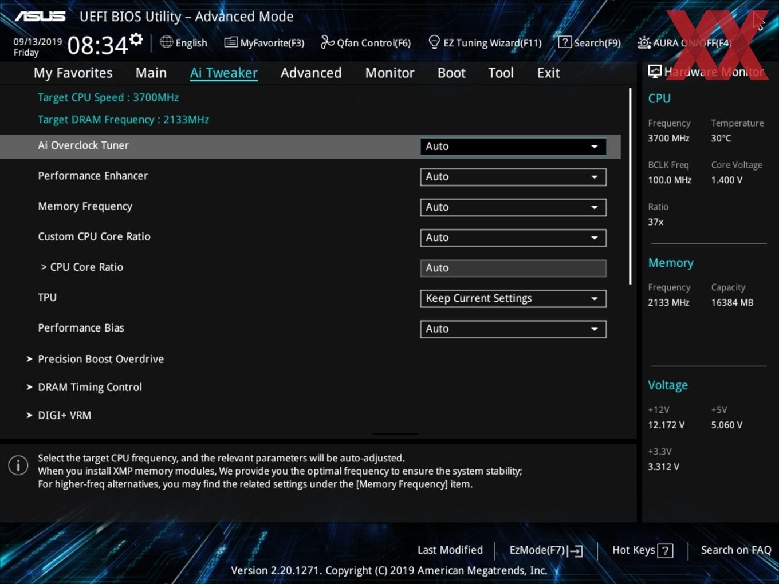Switch to the My Favorites tab
Image resolution: width=779 pixels, height=584 pixels.
tap(73, 73)
